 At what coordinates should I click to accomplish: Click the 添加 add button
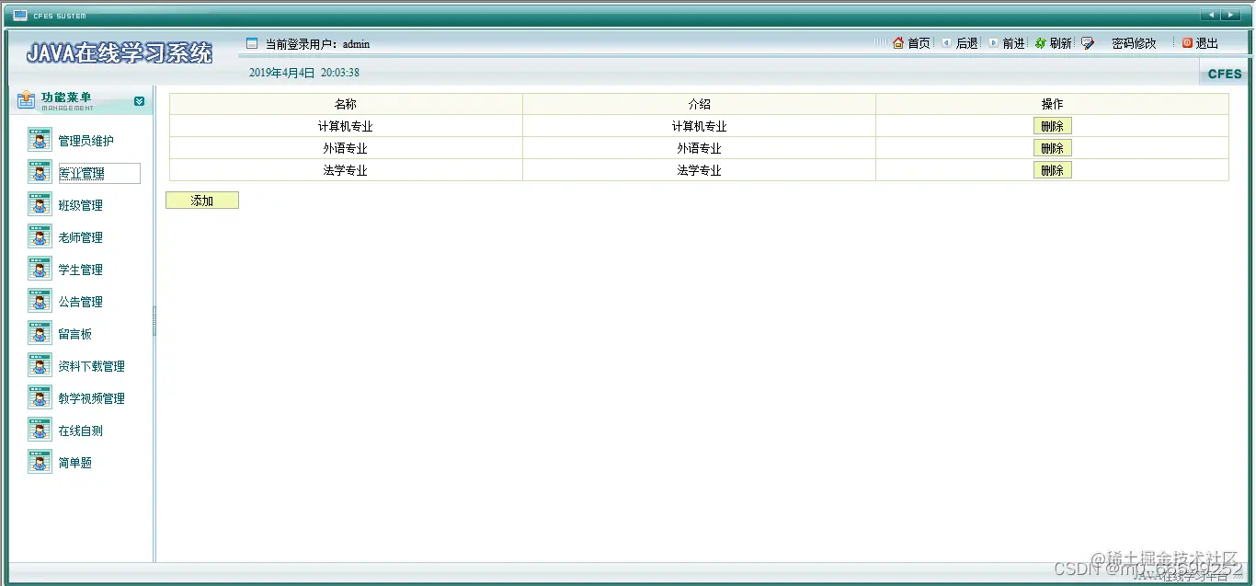click(202, 201)
